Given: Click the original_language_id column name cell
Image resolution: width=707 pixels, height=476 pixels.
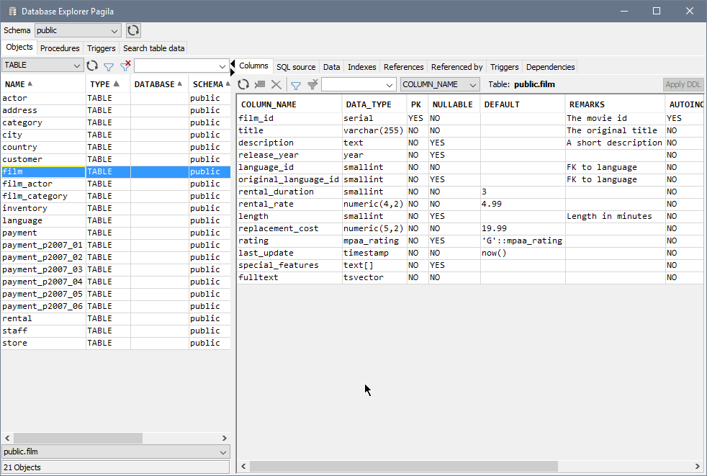Looking at the screenshot, I should click(x=289, y=179).
